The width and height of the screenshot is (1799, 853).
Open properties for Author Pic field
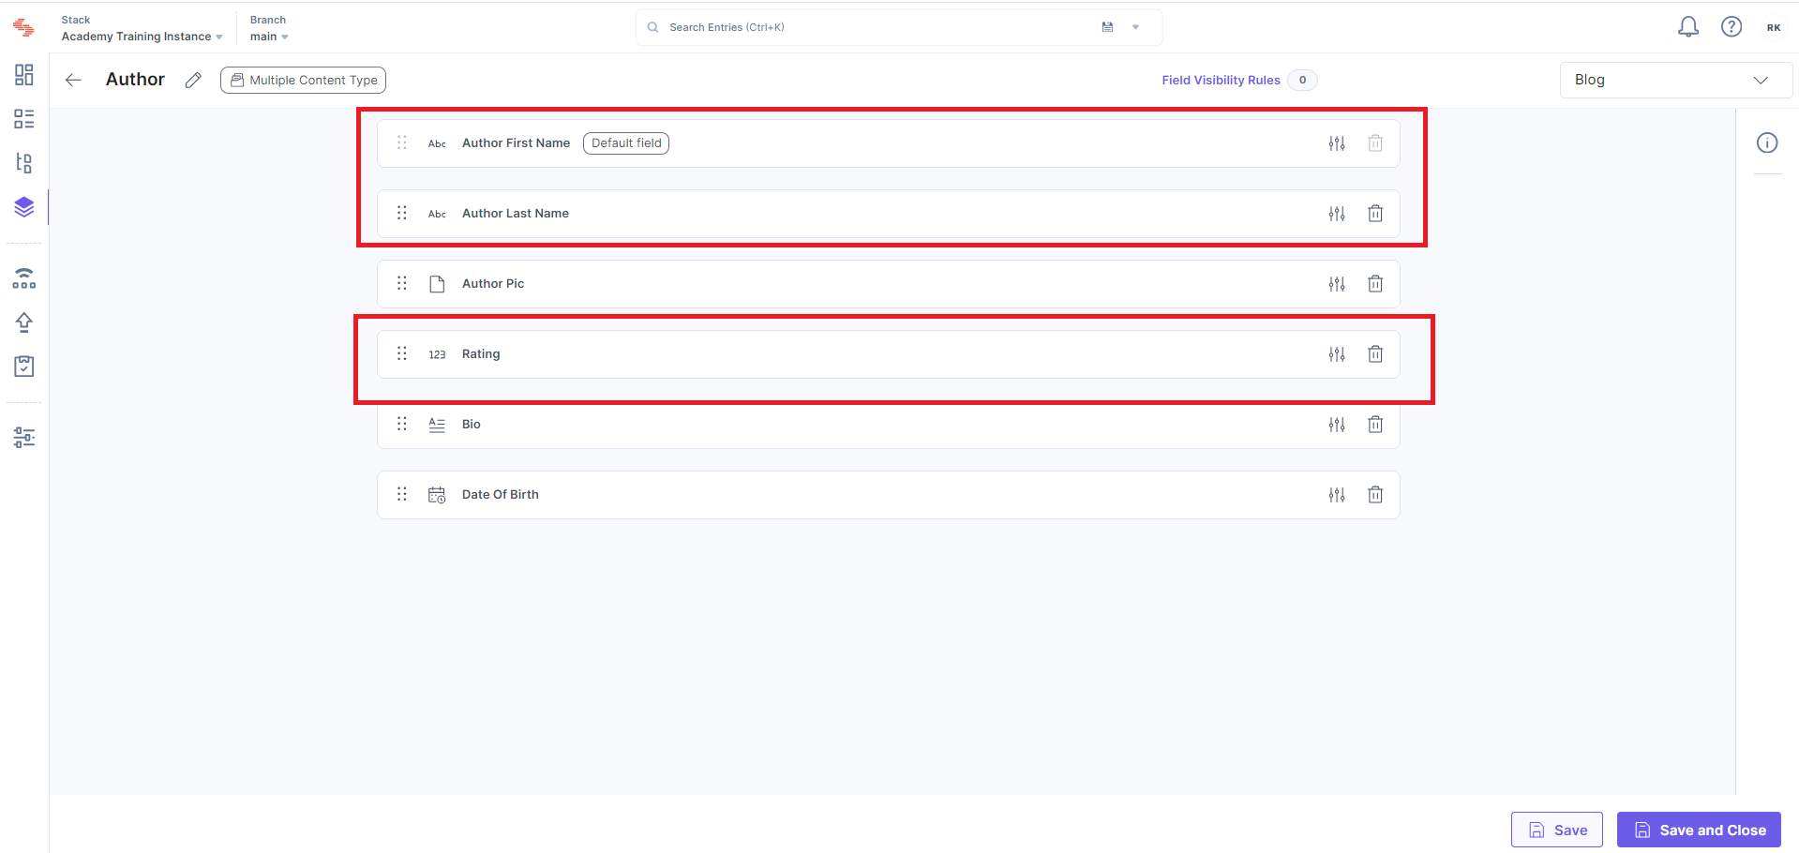pyautogui.click(x=1337, y=284)
